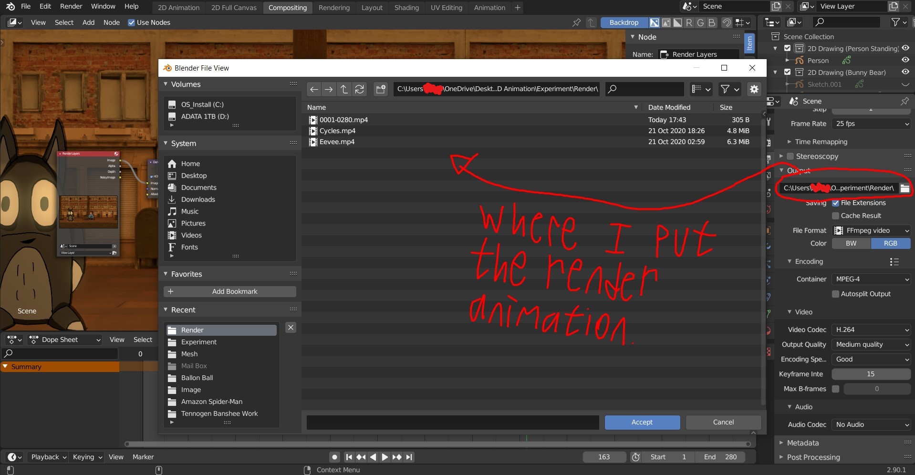Open the filter options funnel in file view

click(730, 89)
